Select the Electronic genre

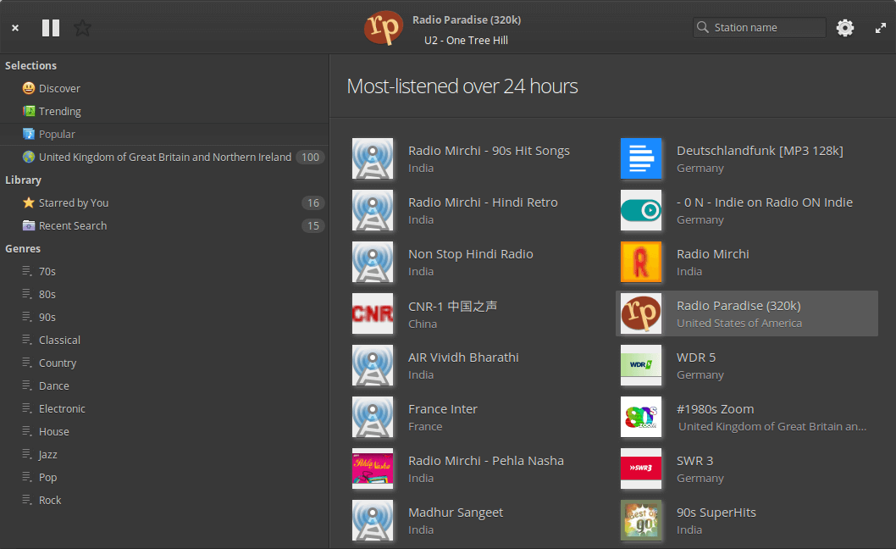164,408
